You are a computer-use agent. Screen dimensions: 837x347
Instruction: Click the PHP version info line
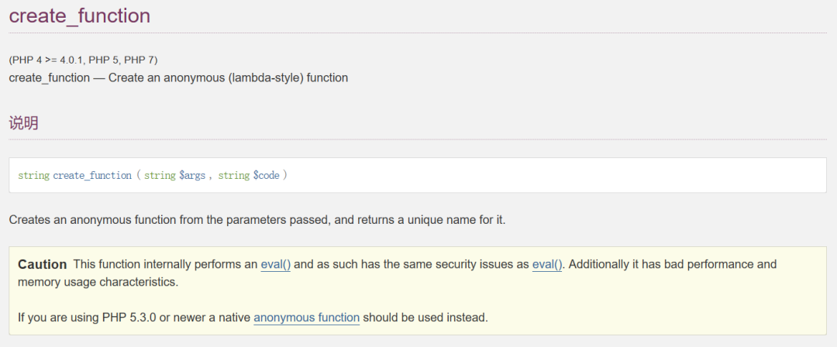coord(83,60)
